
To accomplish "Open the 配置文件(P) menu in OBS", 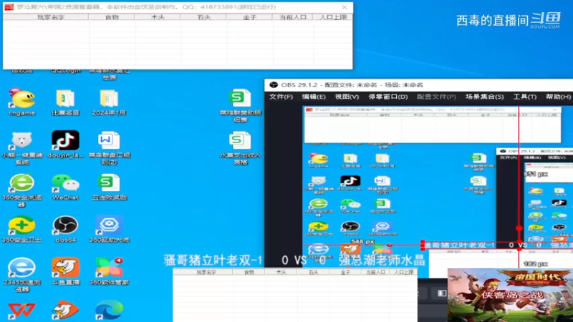I will [x=436, y=97].
